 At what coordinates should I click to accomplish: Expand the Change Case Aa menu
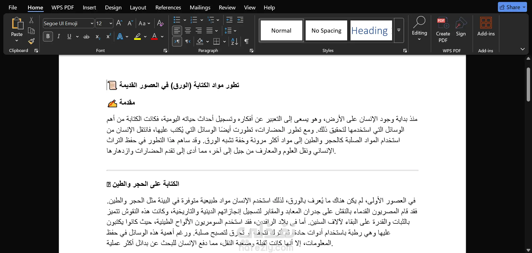click(145, 23)
